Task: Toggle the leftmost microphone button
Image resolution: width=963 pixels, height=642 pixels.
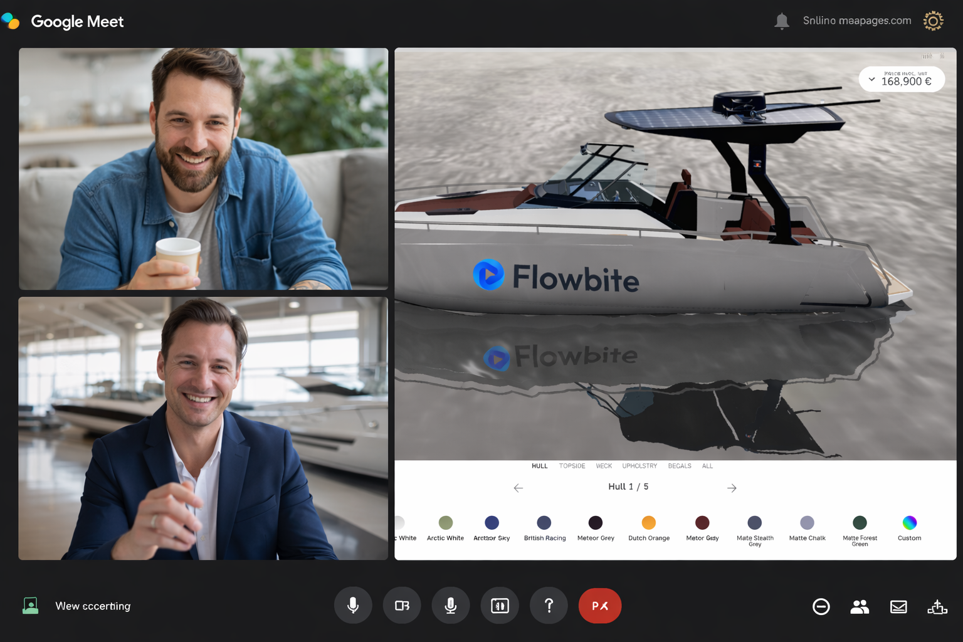Action: [x=353, y=606]
